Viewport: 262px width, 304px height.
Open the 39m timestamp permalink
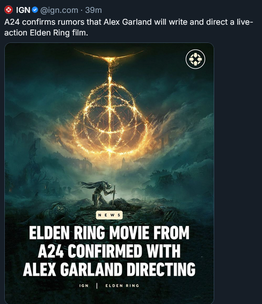click(93, 10)
